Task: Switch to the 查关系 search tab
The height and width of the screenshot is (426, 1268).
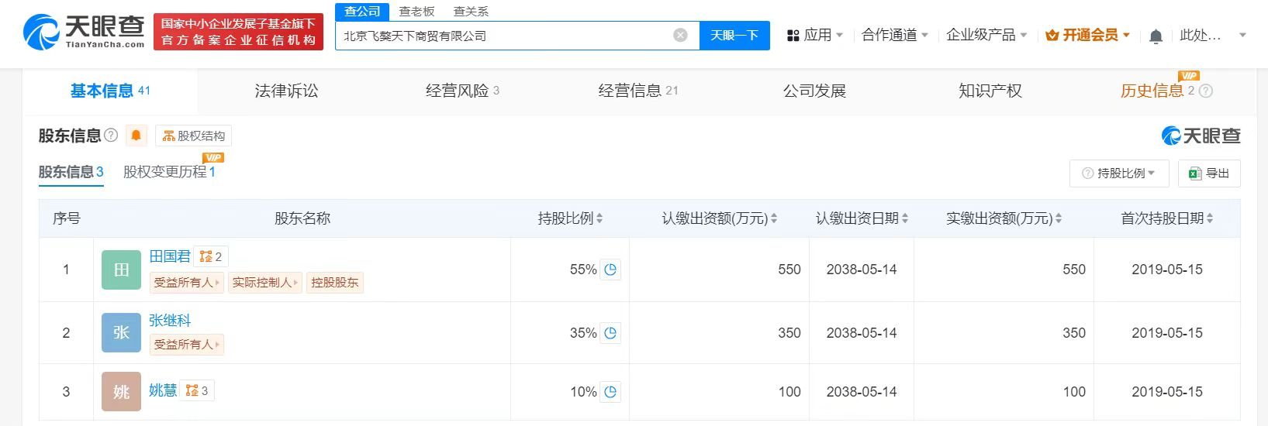Action: click(x=471, y=11)
